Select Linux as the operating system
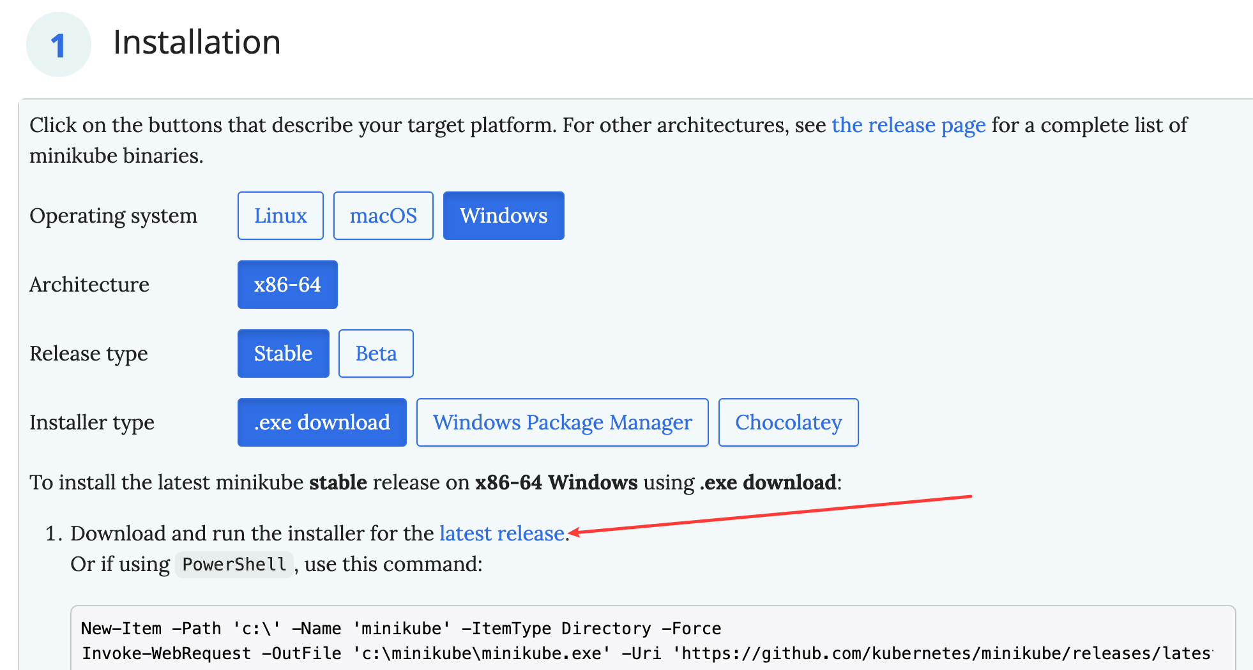 click(280, 216)
